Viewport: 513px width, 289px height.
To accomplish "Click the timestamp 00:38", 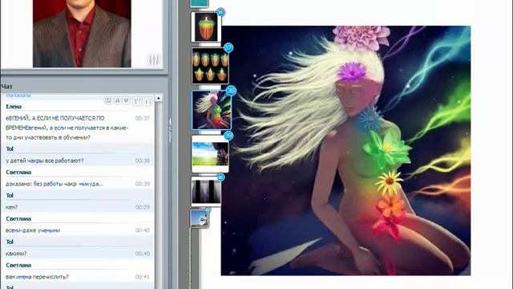I will pos(143,161).
